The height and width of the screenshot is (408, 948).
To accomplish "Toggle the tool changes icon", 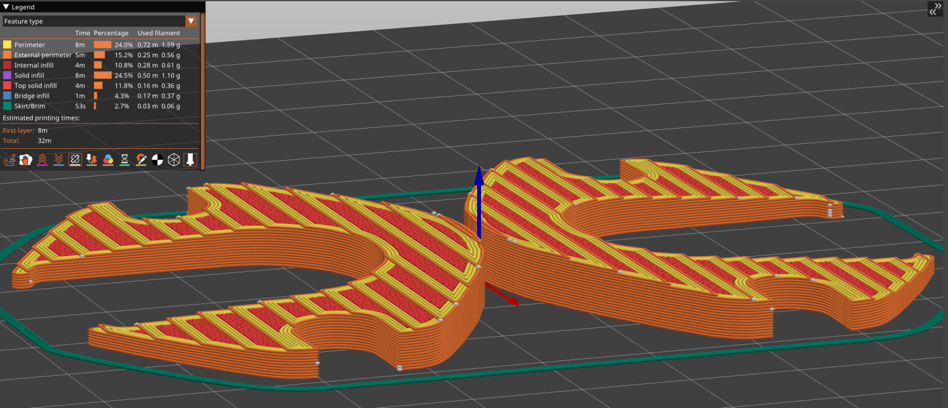I will click(92, 160).
